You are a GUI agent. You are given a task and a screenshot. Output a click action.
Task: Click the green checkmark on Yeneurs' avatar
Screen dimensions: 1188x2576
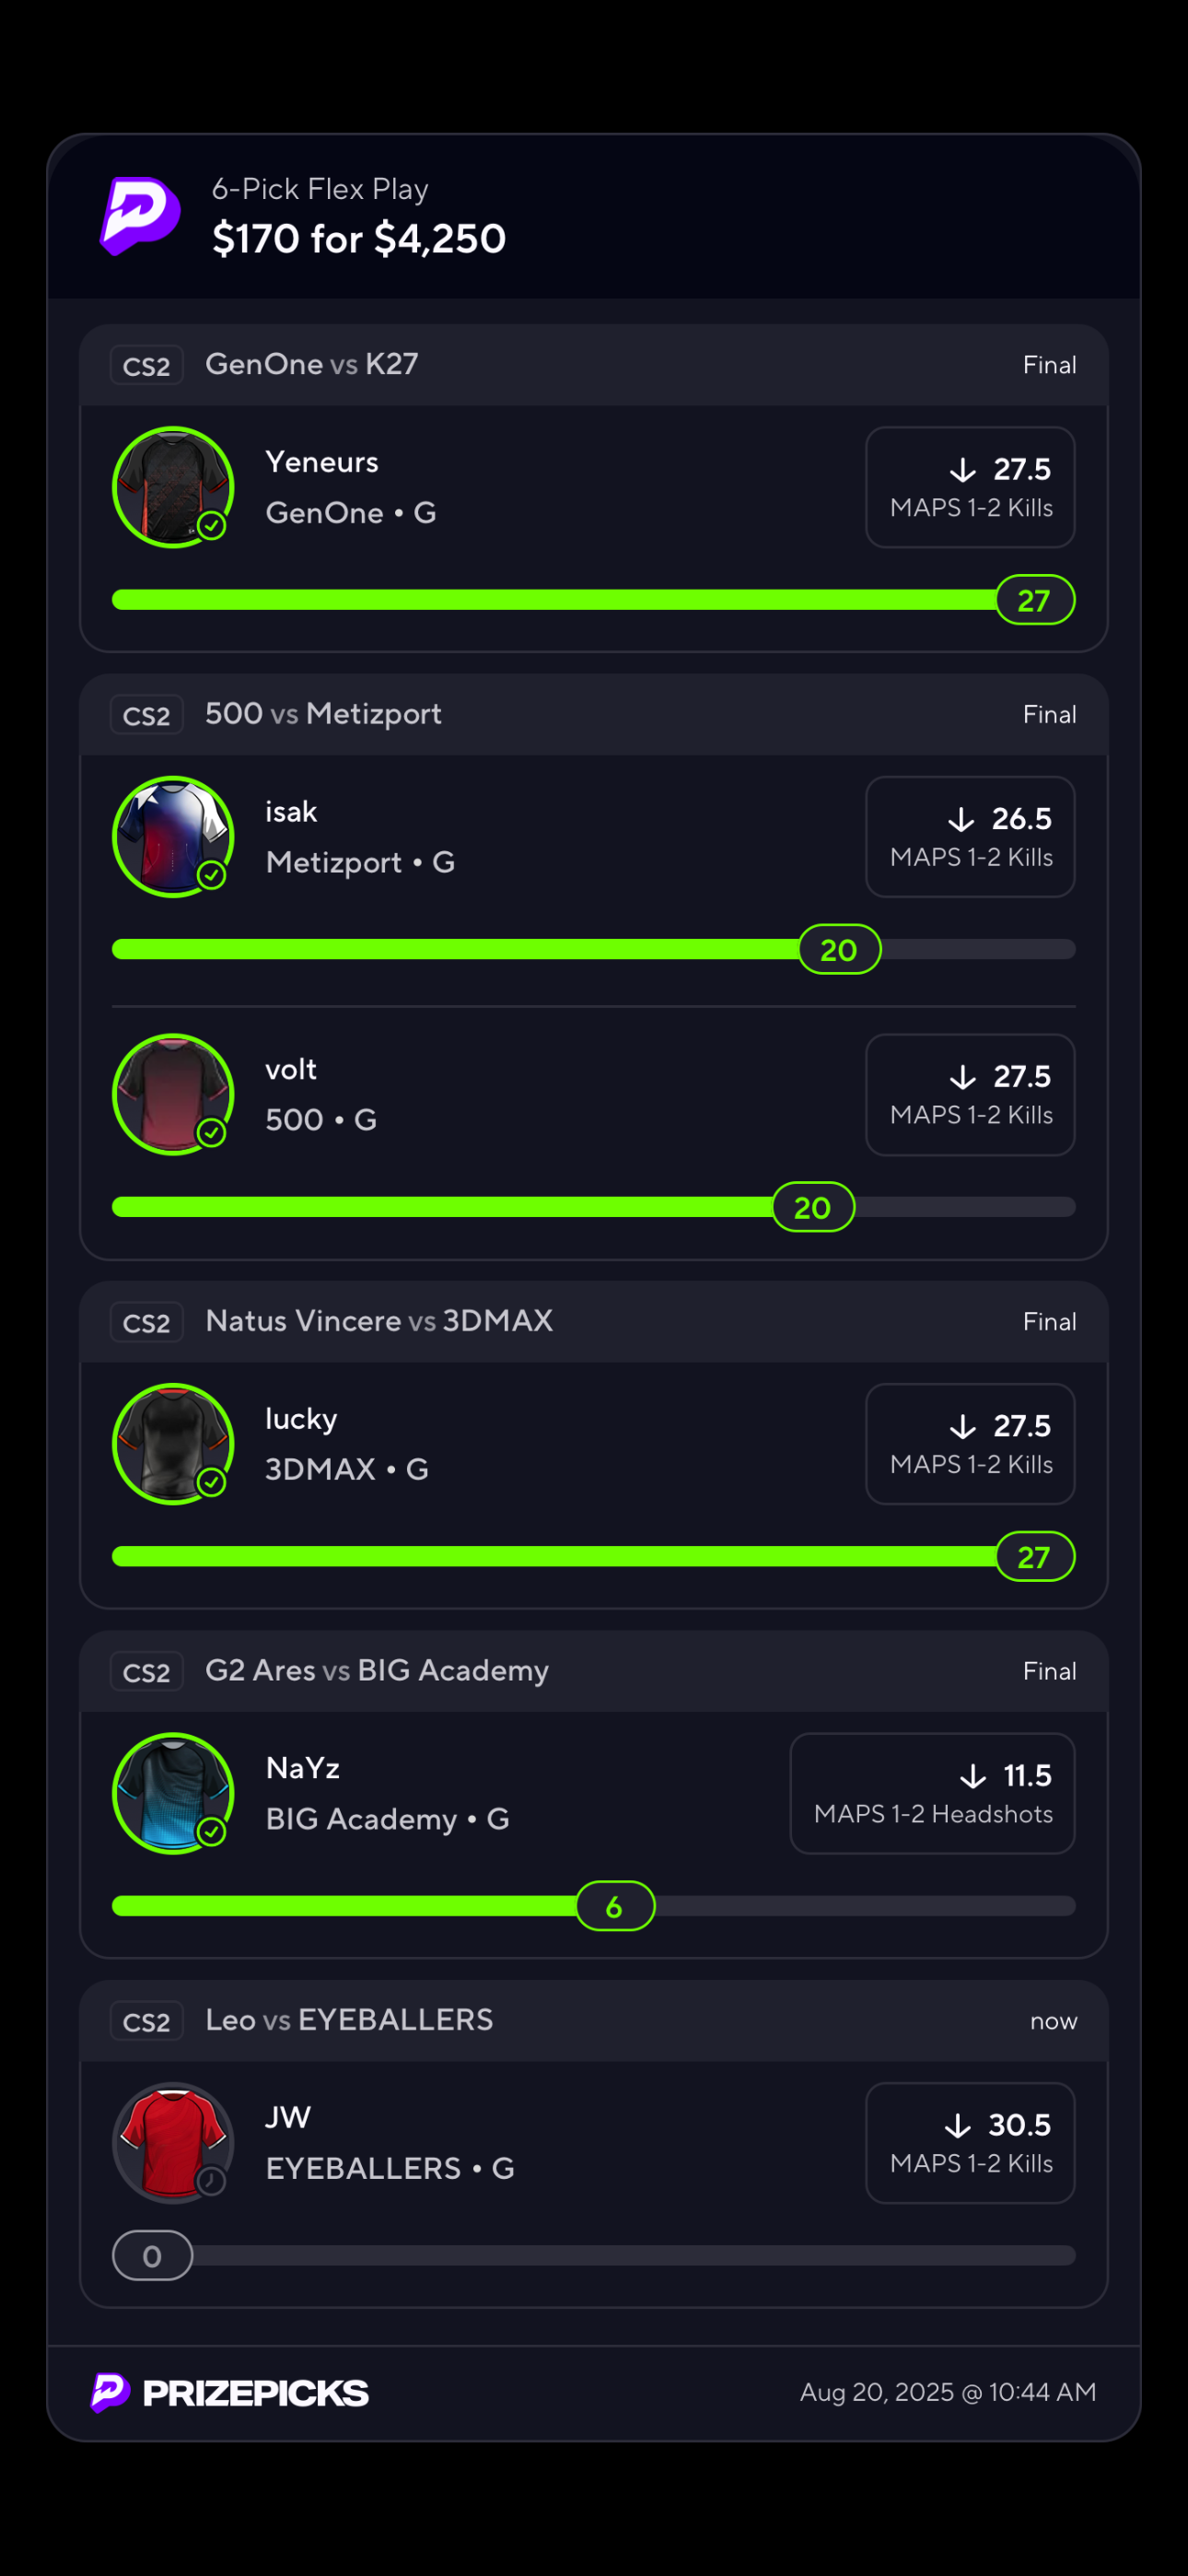[211, 525]
